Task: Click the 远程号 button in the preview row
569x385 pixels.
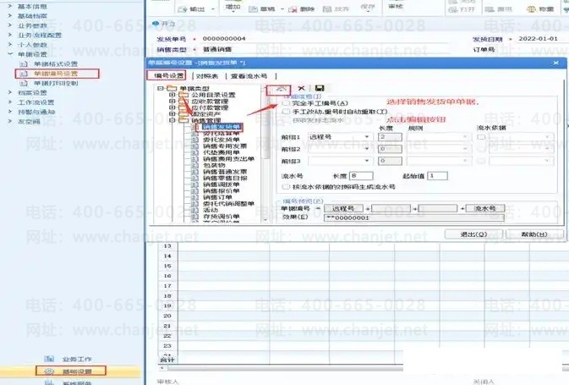Action: 343,208
